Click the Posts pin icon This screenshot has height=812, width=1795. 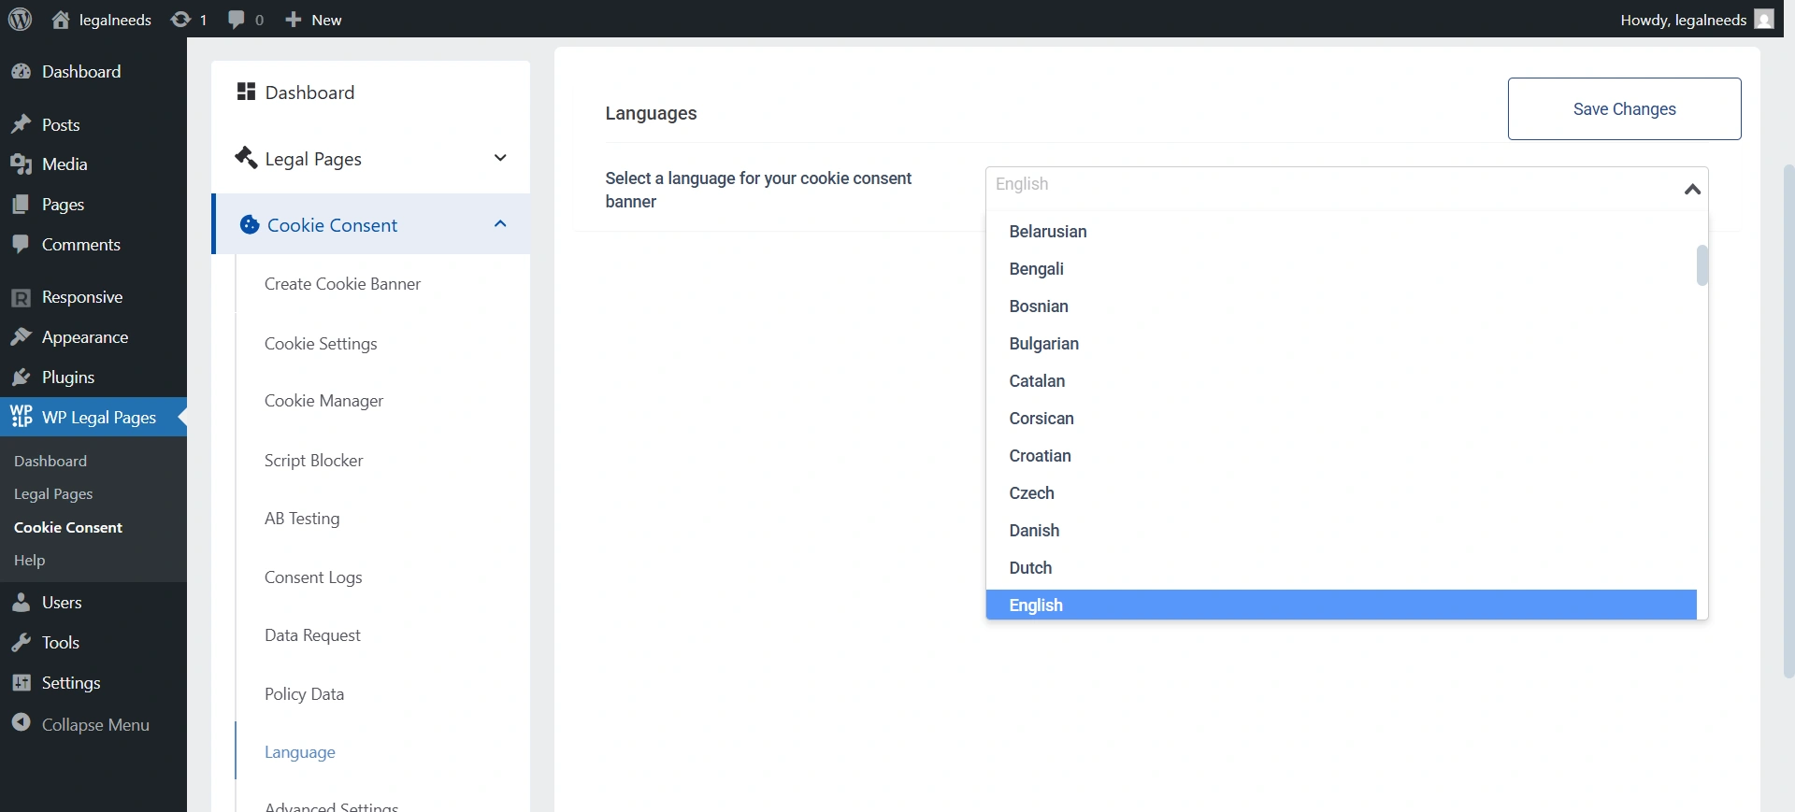[21, 125]
